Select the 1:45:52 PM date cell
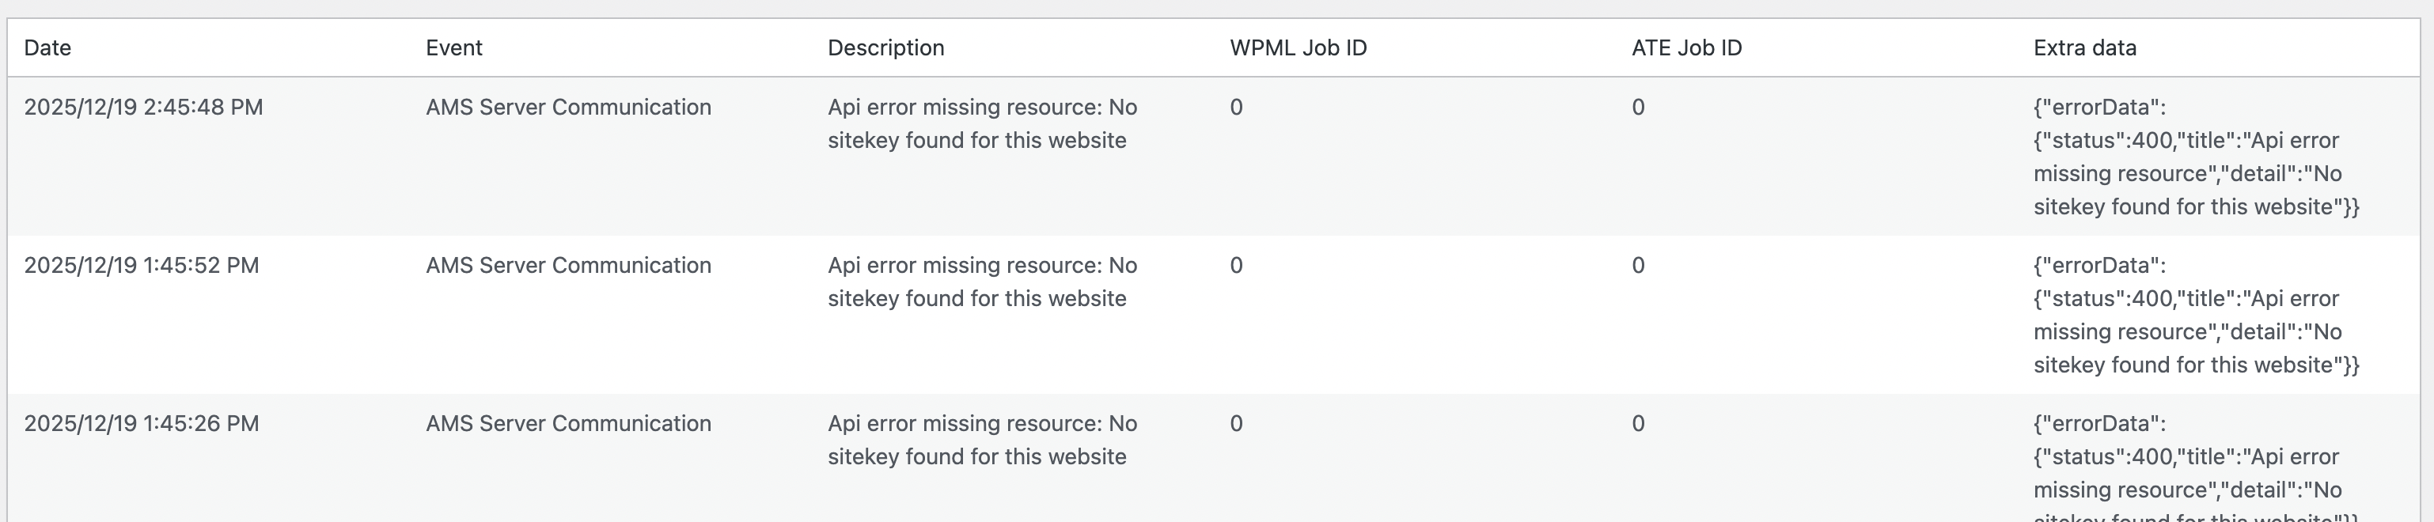 click(142, 265)
